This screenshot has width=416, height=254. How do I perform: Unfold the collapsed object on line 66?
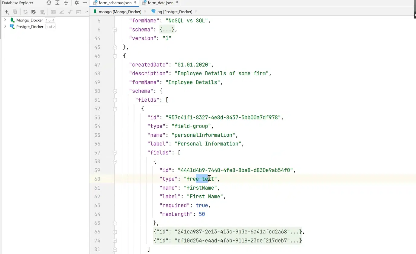[115, 232]
